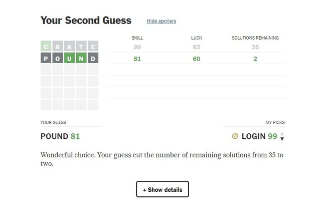This screenshot has width=326, height=222.
Task: Click the faded skill score 99 for CRATE
Action: pyautogui.click(x=137, y=47)
